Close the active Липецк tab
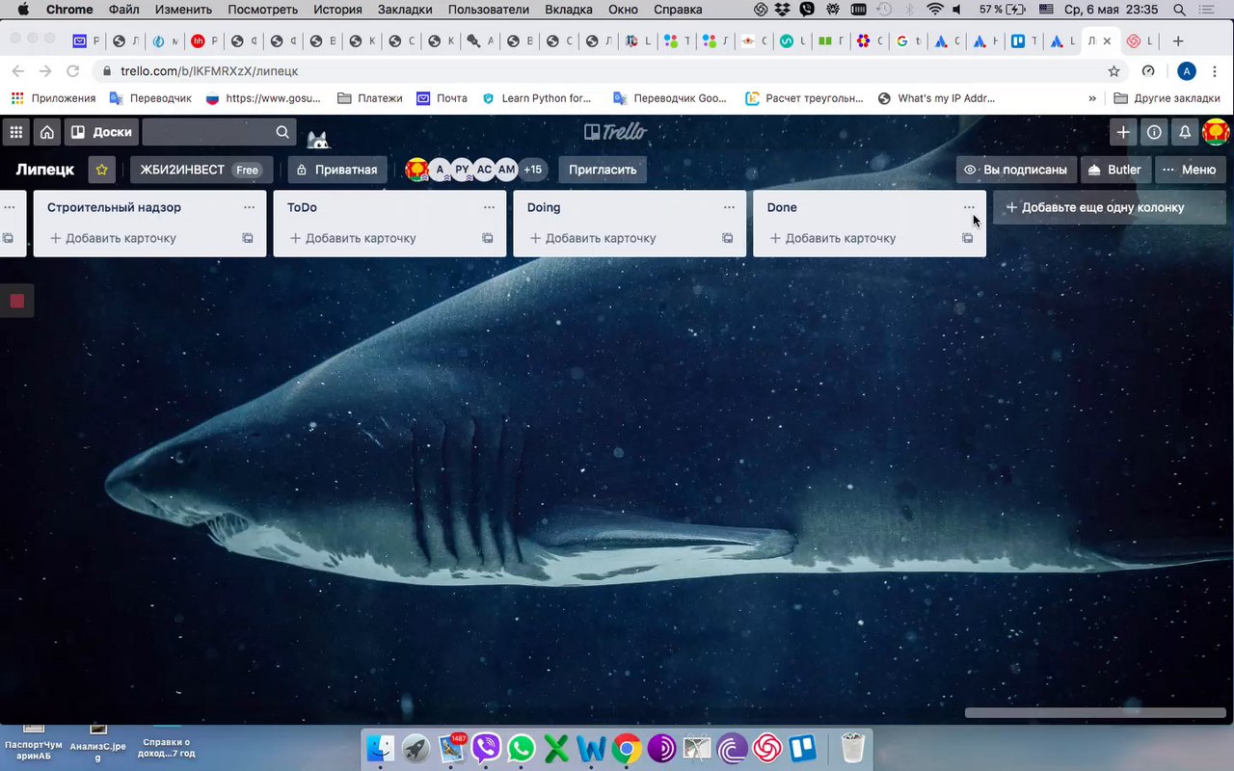 (x=1107, y=41)
